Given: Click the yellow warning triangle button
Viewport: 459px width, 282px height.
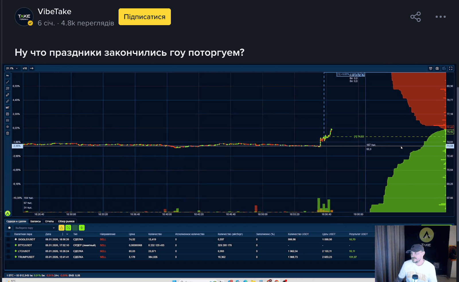Looking at the screenshot, I should [61, 228].
